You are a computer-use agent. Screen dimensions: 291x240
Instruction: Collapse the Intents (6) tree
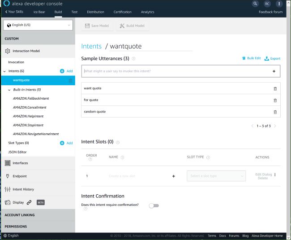pyautogui.click(x=4, y=71)
